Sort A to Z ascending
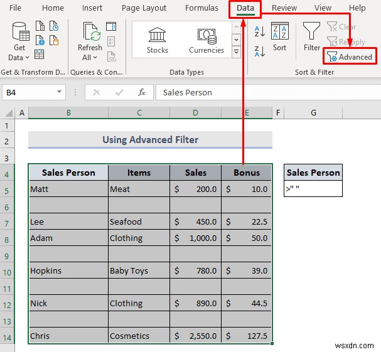381x352 pixels. tap(259, 31)
